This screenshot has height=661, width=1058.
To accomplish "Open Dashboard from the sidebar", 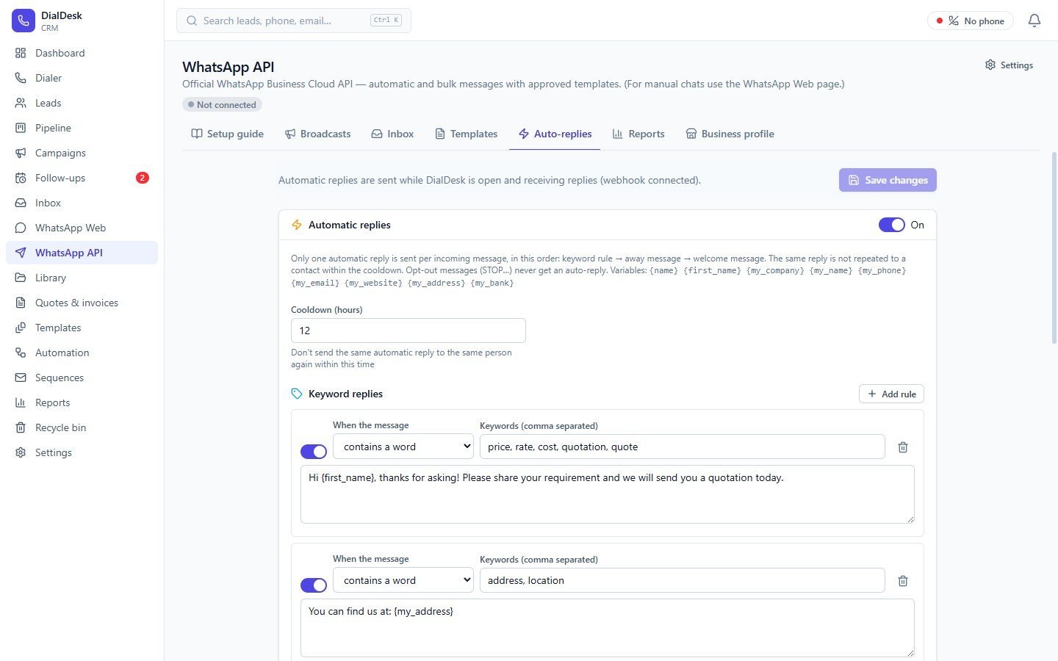I will 82,53.
